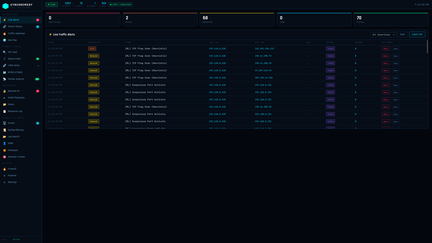Open Packet Analysis via its satellite dish icon

(x=4, y=79)
